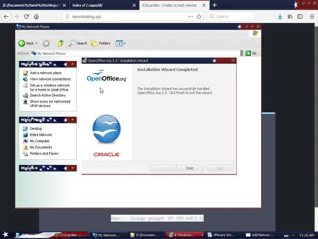Go to Desktop from Other Places
The width and height of the screenshot is (318, 239).
pyautogui.click(x=36, y=129)
